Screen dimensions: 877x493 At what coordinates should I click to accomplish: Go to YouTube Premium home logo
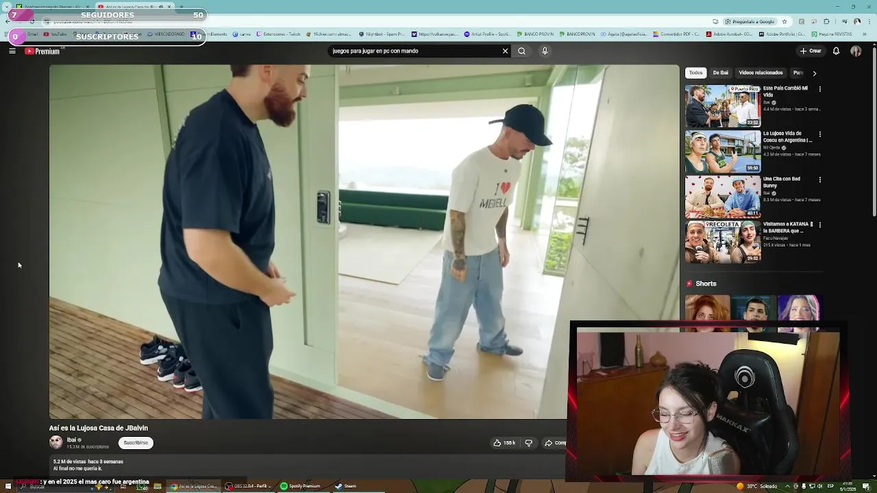(x=42, y=51)
